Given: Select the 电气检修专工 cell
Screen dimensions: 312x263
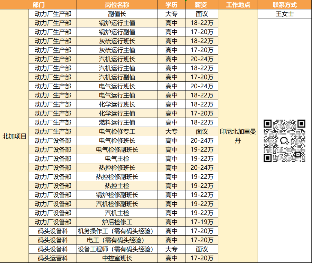Looking at the screenshot, I should click(x=117, y=131).
